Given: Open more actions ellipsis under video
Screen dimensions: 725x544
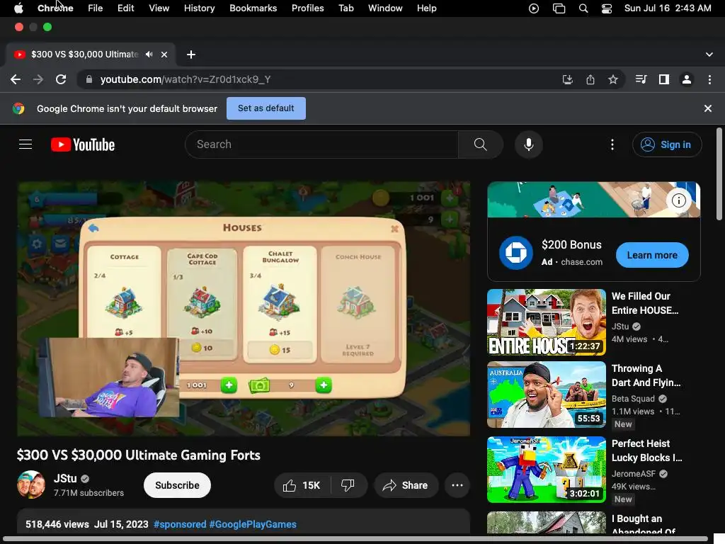Looking at the screenshot, I should 457,485.
